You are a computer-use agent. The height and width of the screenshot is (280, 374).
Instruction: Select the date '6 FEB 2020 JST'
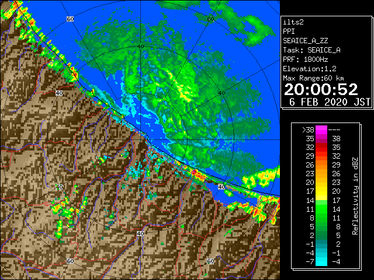pyautogui.click(x=330, y=102)
